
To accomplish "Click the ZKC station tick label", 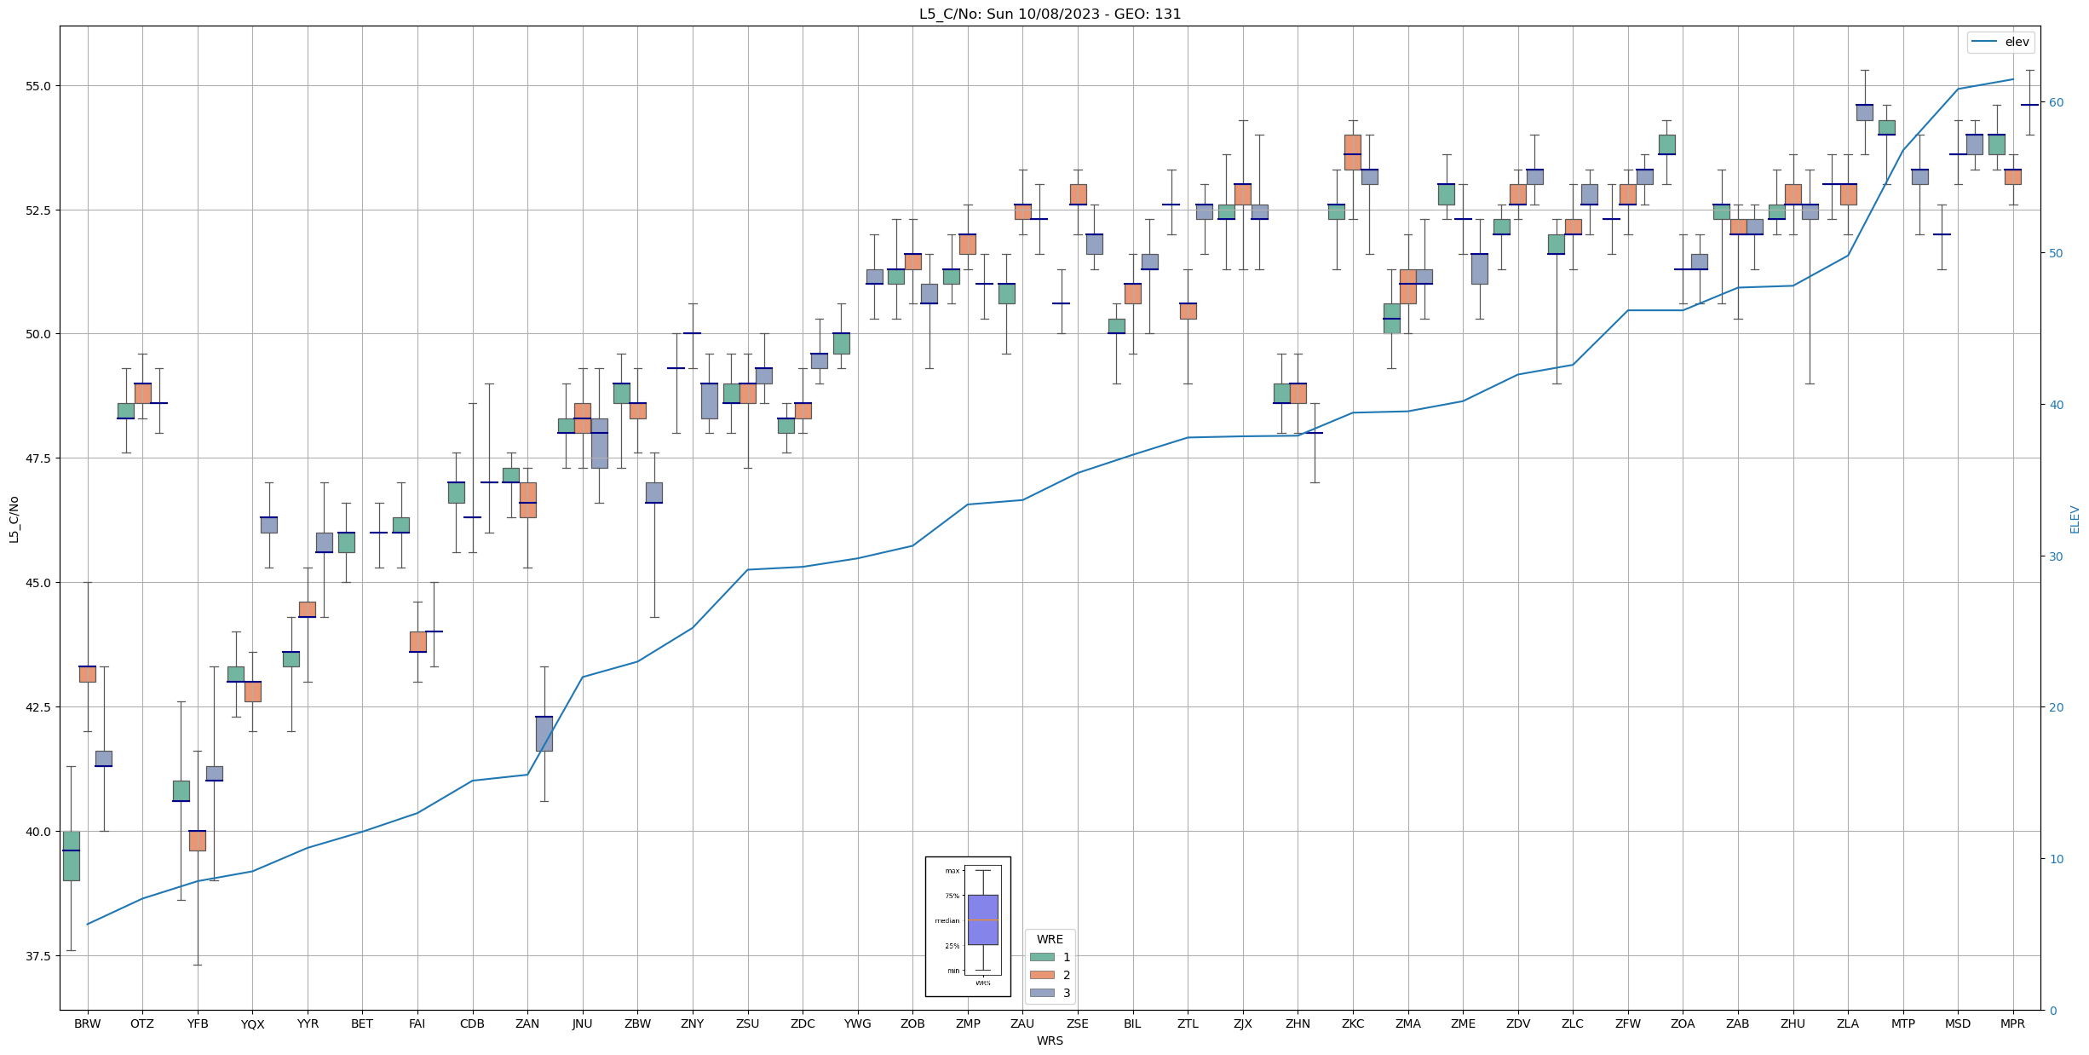I will point(1353,1023).
